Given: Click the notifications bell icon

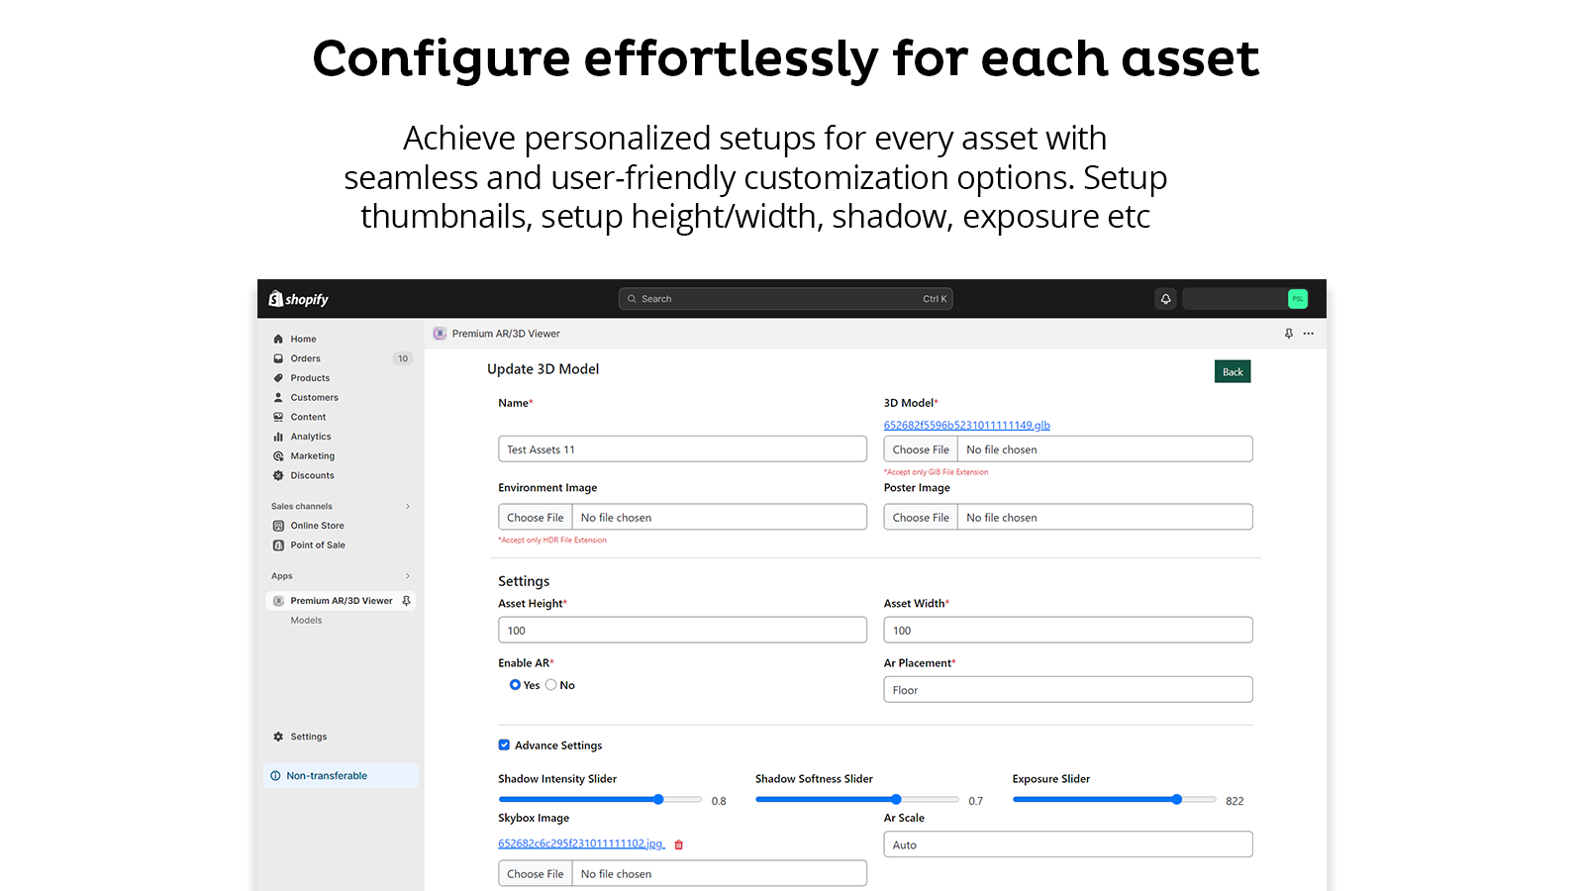Looking at the screenshot, I should pos(1165,299).
